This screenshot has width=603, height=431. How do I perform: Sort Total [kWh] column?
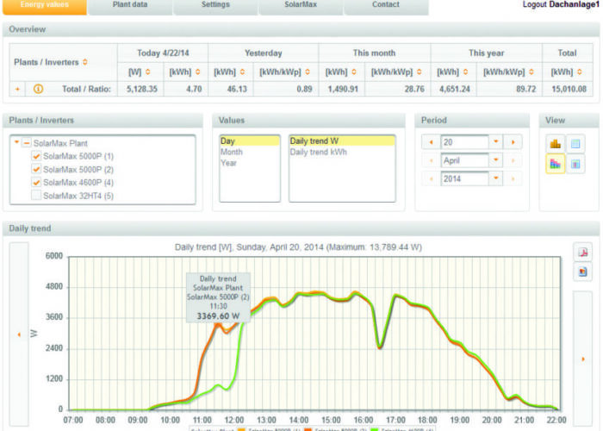point(579,72)
